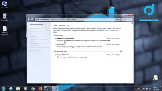The height and width of the screenshot is (91, 162).
Task: Change plan settings for Balanced
Action: click(113, 38)
